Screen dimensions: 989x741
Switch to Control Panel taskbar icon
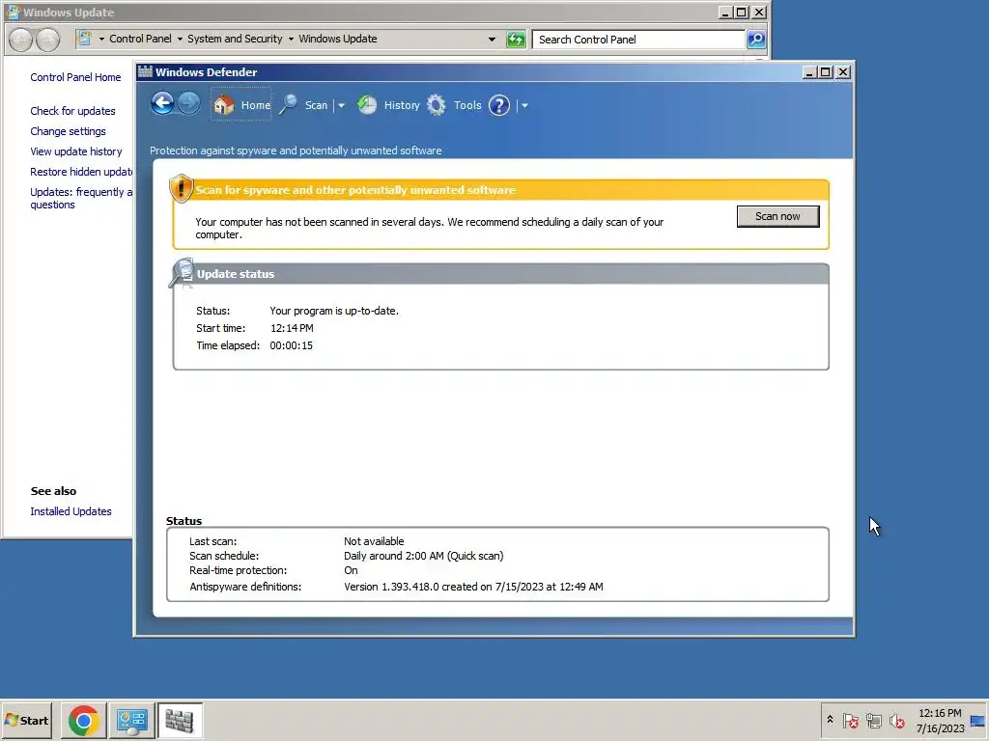point(132,720)
